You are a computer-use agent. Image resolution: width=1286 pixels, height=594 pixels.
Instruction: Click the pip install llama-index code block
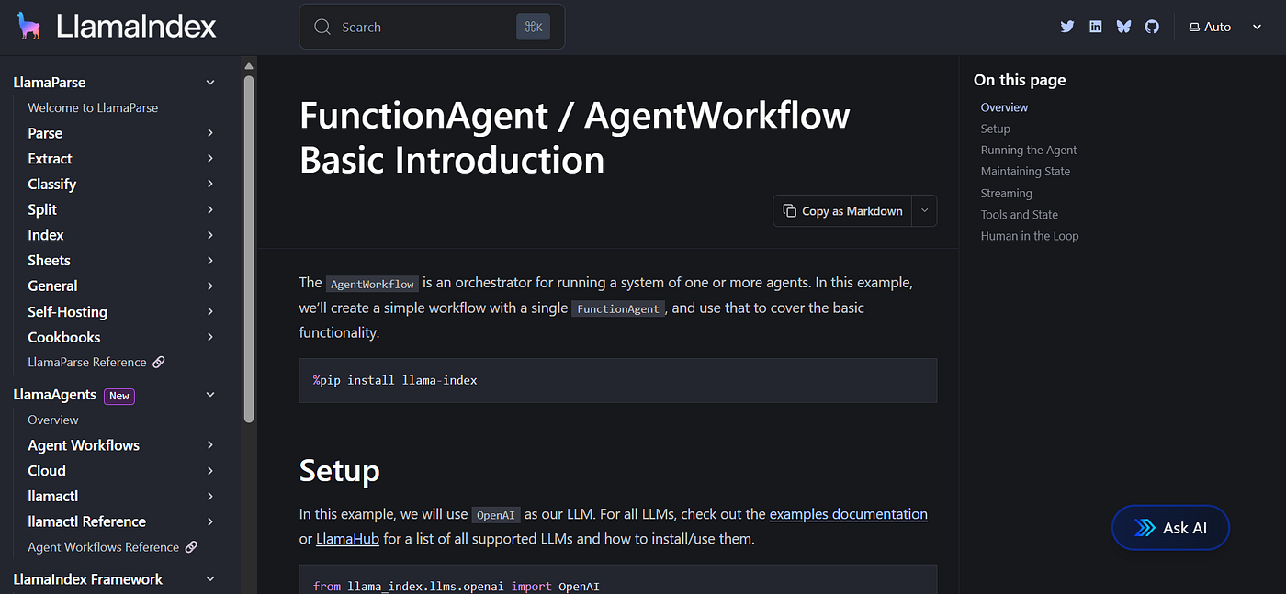pos(618,380)
